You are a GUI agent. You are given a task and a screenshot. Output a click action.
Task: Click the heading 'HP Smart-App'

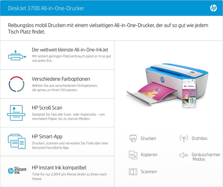click(47, 137)
